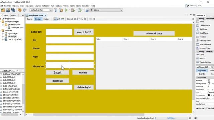Click the Change horizontal resizability icon
214x120 pixels.
pos(90,19)
